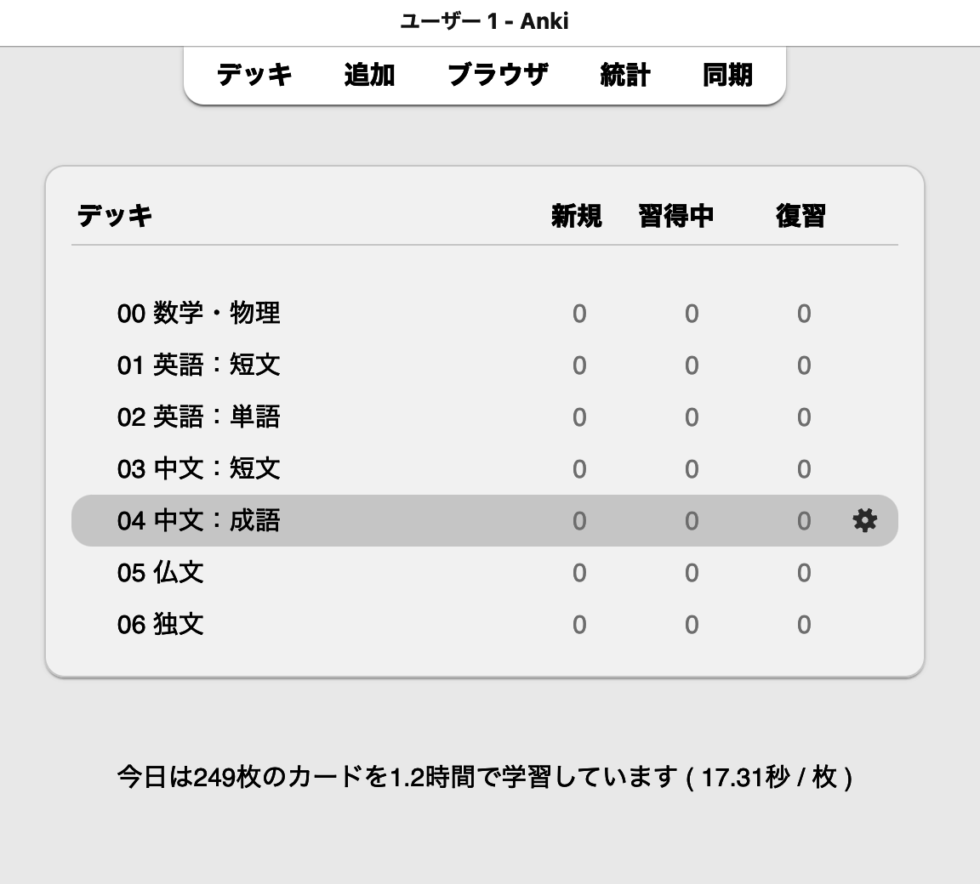
Task: Open the 00 数学・物理 deck
Action: (198, 314)
